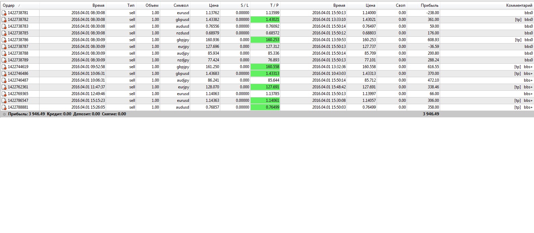Image resolution: width=534 pixels, height=233 pixels.
Task: Click the icon next to order 1422746487
Action: (4, 80)
